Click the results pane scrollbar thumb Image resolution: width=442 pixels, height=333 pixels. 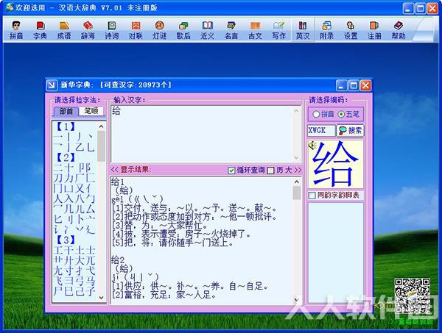pos(297,193)
